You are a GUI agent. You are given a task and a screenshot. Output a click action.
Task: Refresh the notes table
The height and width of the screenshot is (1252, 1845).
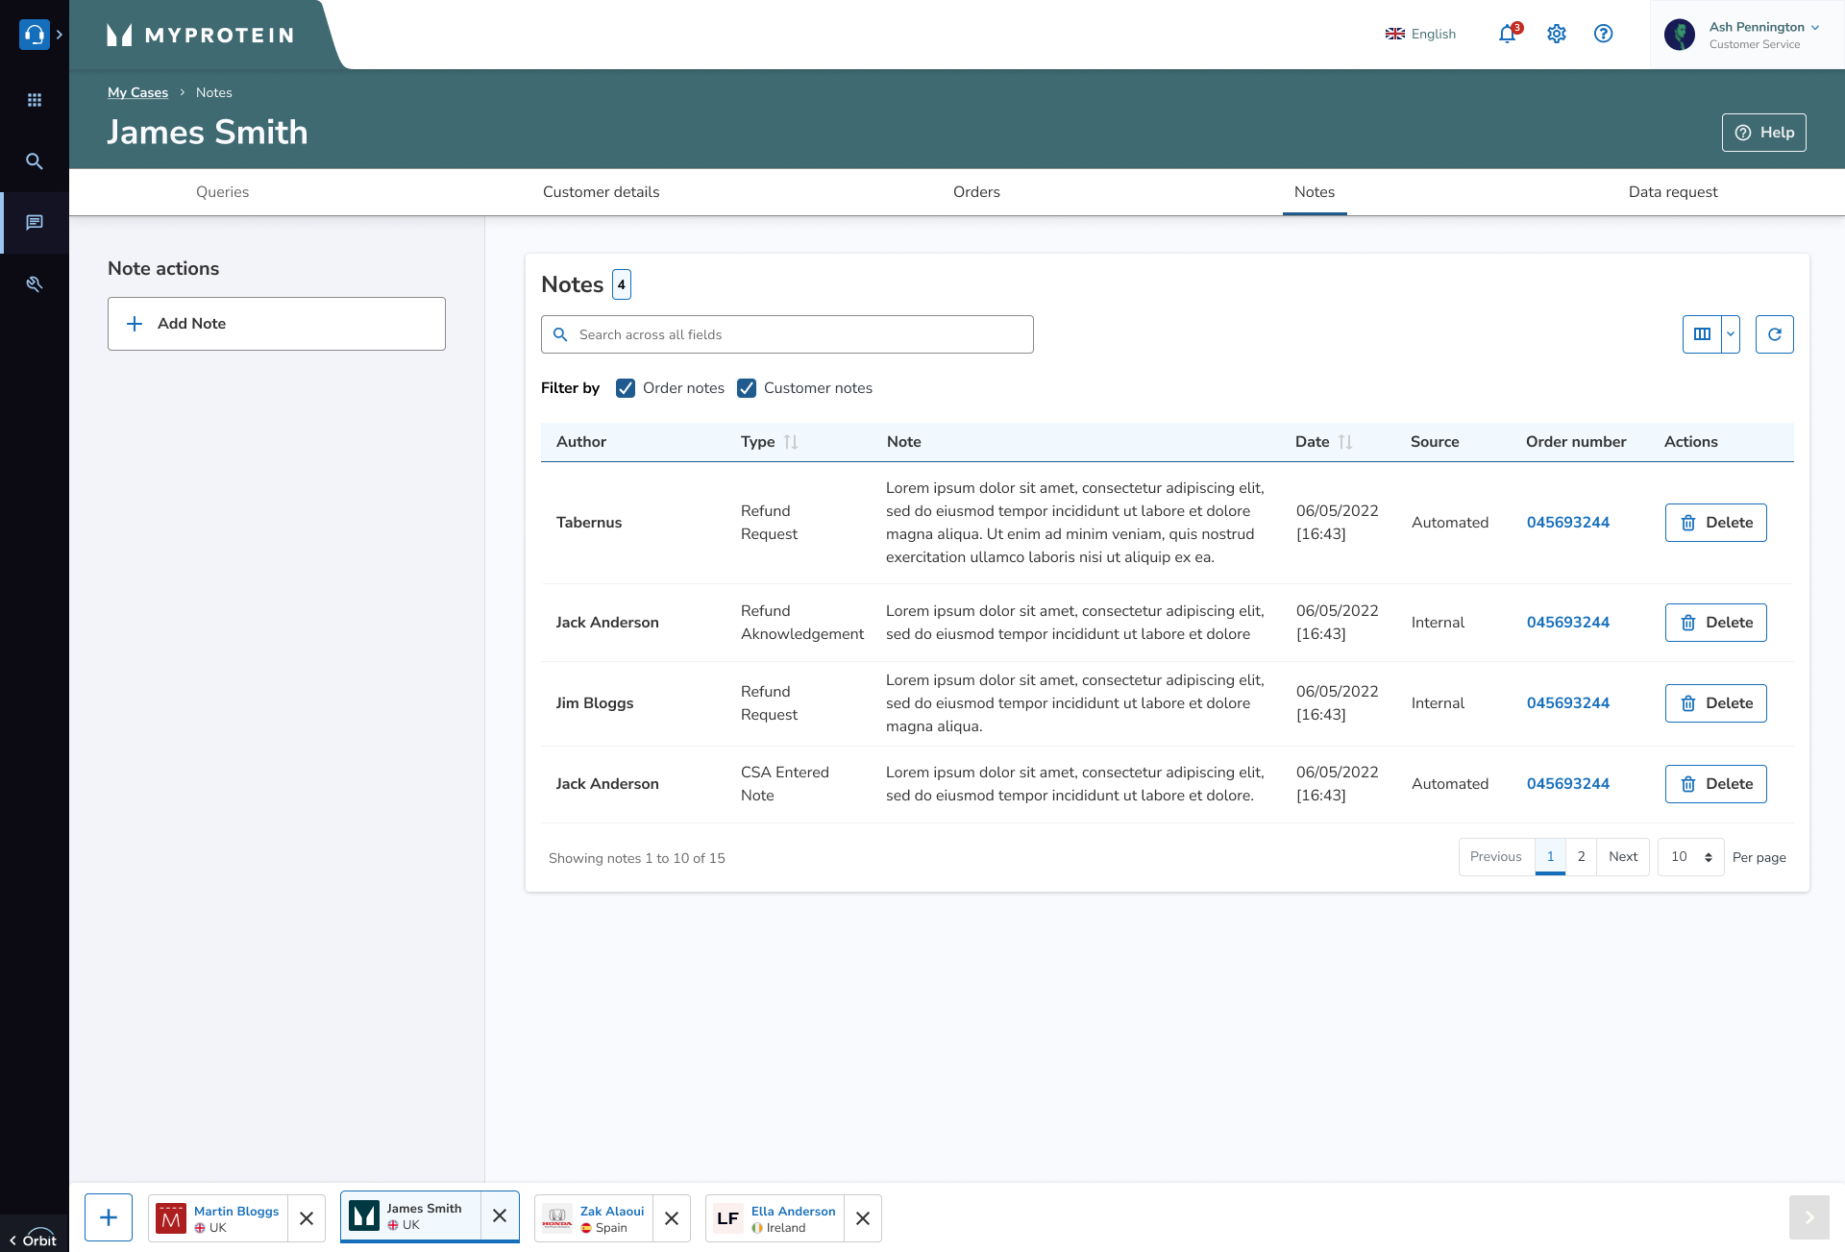pyautogui.click(x=1774, y=334)
